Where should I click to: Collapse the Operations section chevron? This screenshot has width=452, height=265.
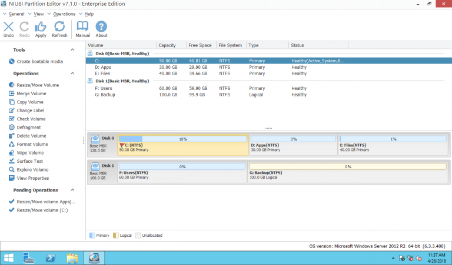pyautogui.click(x=72, y=73)
